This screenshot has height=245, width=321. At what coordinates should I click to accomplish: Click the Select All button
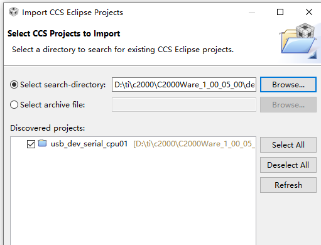coord(288,145)
